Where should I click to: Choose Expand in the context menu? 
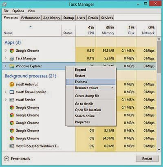tap(91, 70)
